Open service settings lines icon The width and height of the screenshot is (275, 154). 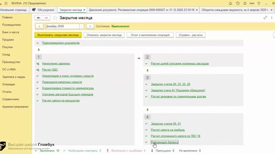click(x=259, y=3)
